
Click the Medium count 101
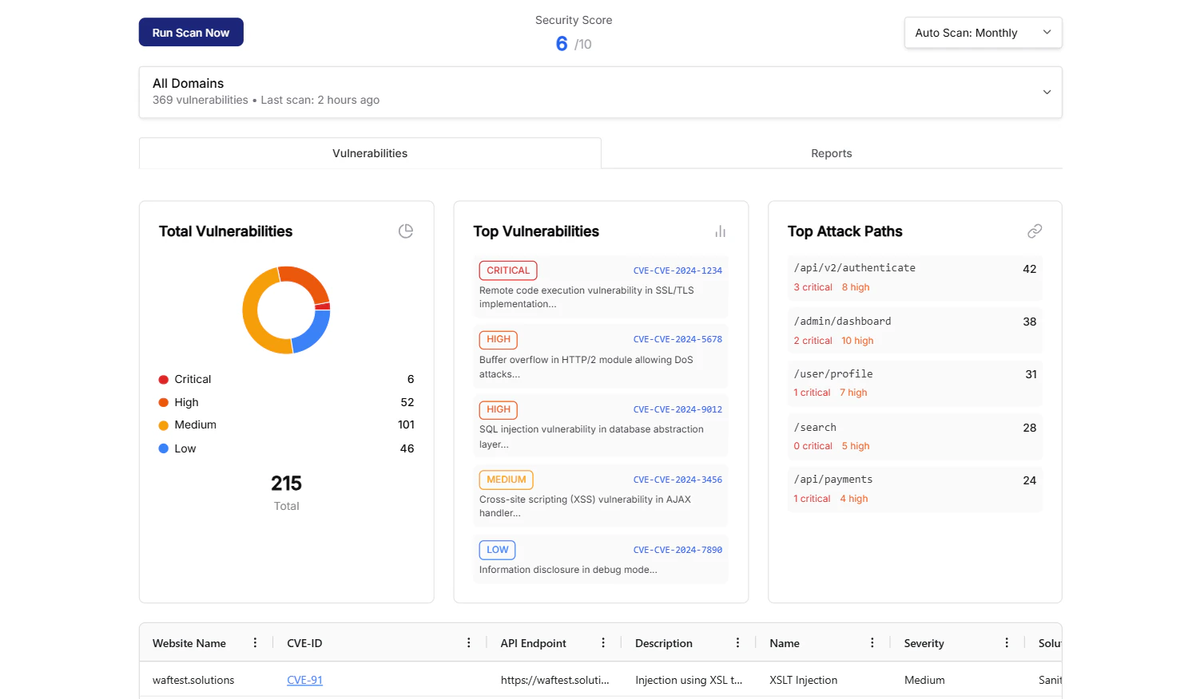406,425
